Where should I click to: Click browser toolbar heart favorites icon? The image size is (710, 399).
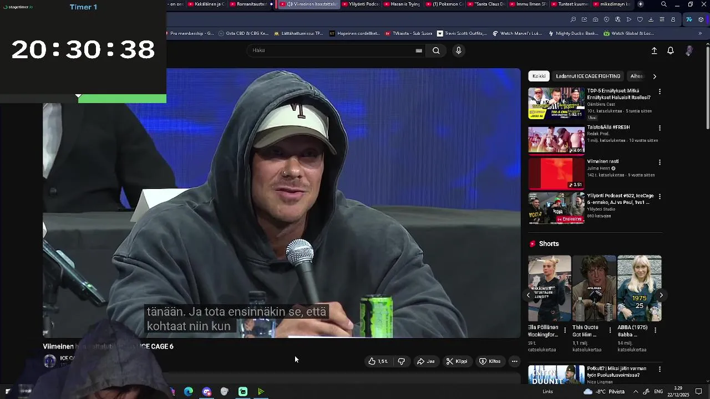coord(640,19)
